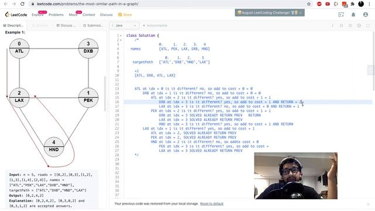Go back with the browser back arrow
This screenshot has width=375, height=211.
(x=6, y=4)
